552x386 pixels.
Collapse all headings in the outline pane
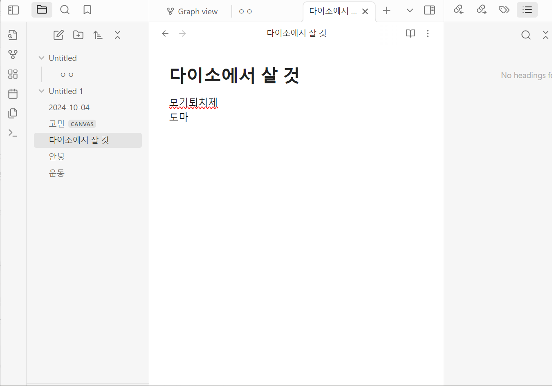click(x=545, y=35)
